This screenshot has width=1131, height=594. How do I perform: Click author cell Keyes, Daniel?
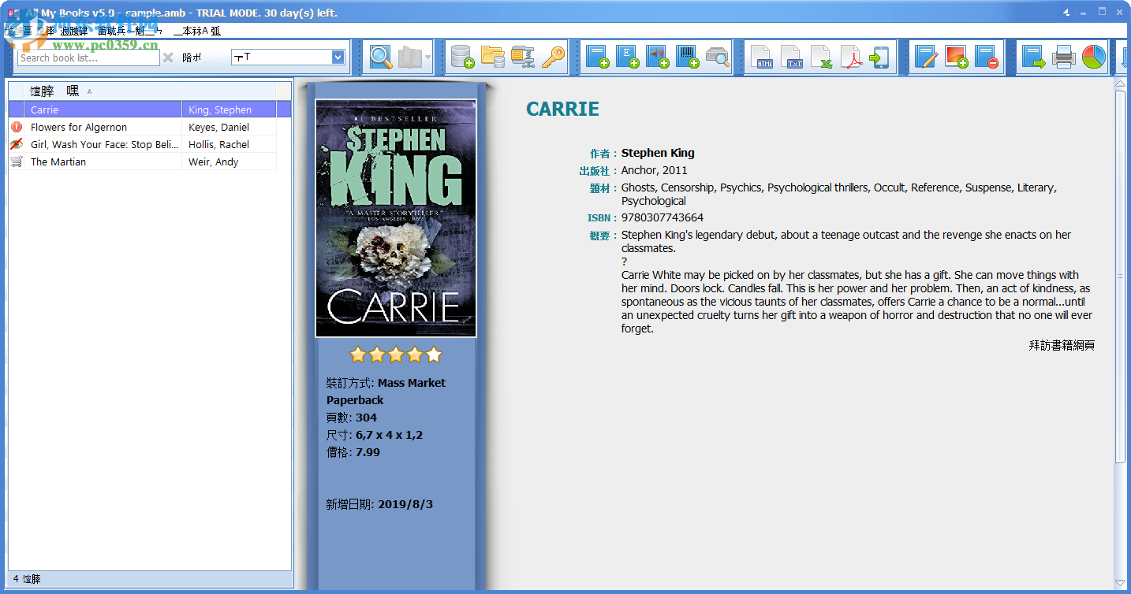229,127
